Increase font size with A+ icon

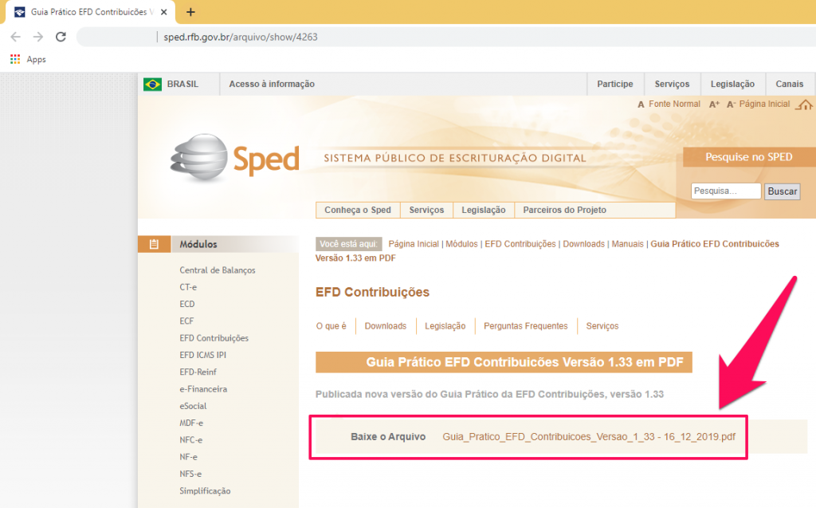point(714,104)
